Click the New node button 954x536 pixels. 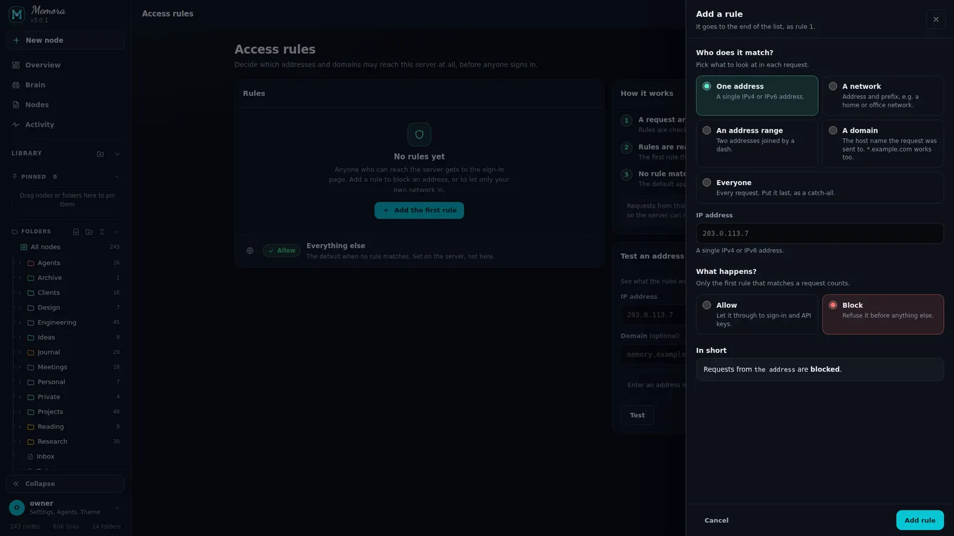pyautogui.click(x=65, y=40)
